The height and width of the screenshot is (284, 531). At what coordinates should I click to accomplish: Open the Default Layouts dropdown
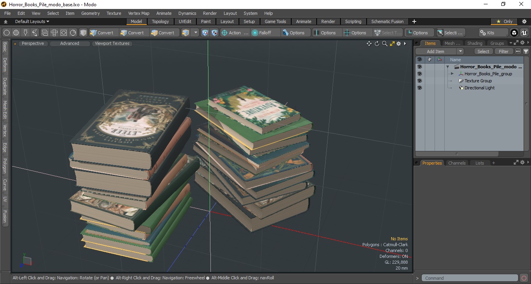[x=32, y=21]
